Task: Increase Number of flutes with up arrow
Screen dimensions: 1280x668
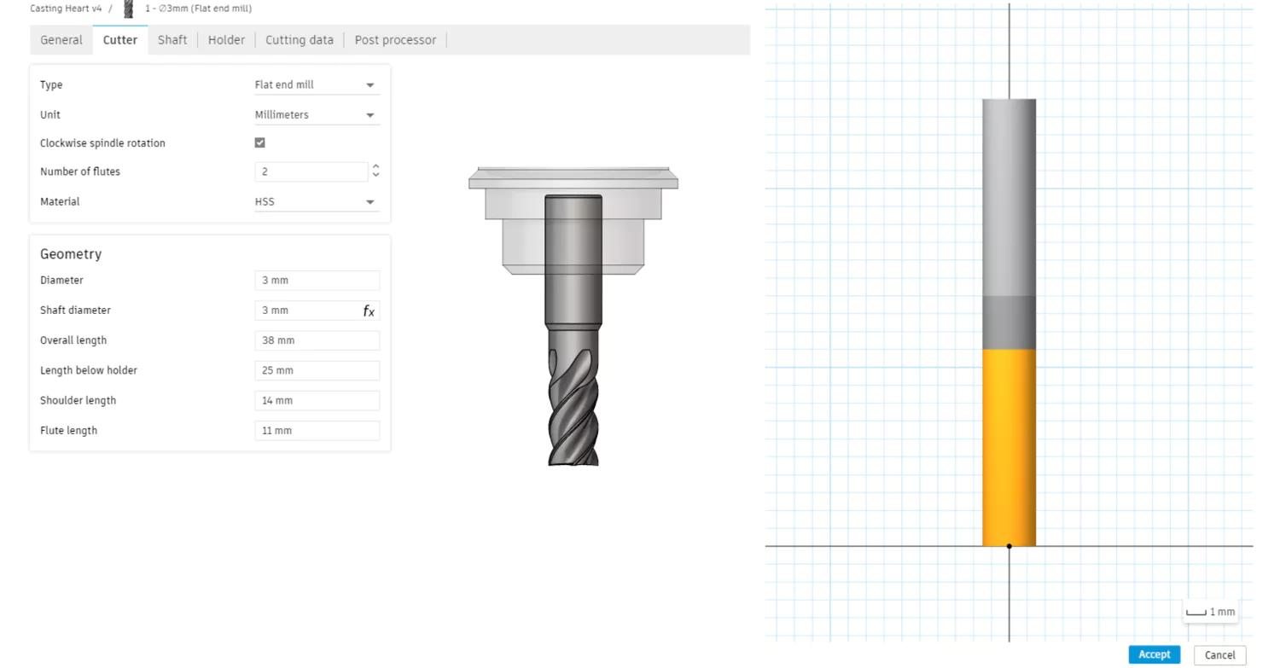Action: pos(375,167)
